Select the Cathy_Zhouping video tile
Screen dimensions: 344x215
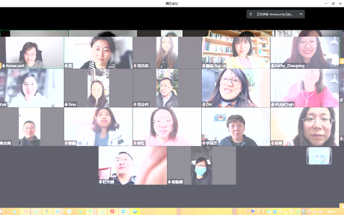[305, 52]
